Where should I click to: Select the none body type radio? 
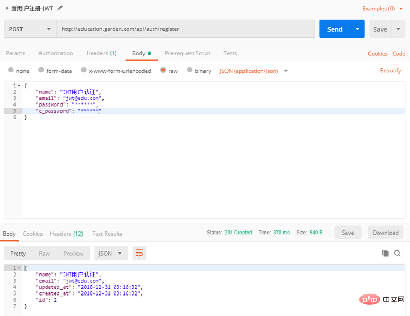[11, 70]
